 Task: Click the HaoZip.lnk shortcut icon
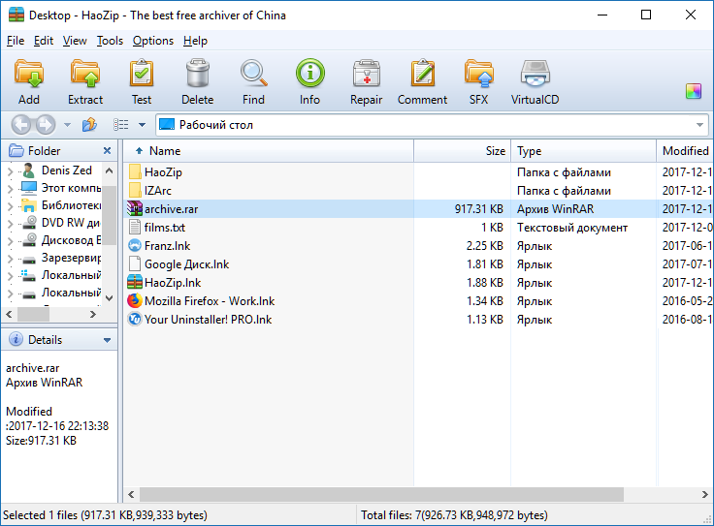pyautogui.click(x=135, y=282)
